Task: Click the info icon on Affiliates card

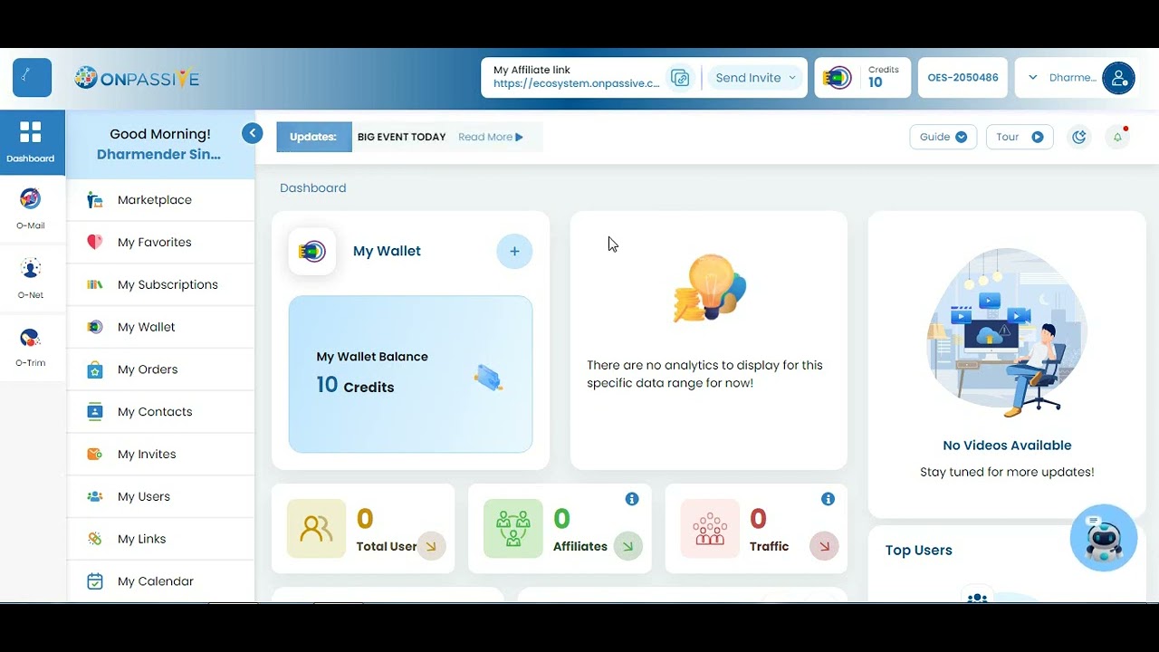Action: 632,499
